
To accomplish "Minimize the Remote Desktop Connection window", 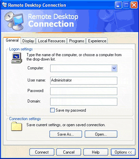I will click(118, 5).
